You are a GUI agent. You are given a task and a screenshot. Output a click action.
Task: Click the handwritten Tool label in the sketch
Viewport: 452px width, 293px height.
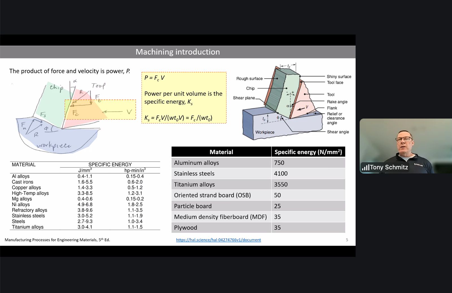(98, 86)
